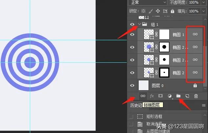This screenshot has width=208, height=133.
Task: Click mask chain link of bottom 椭圆 2
Action: pos(156,73)
